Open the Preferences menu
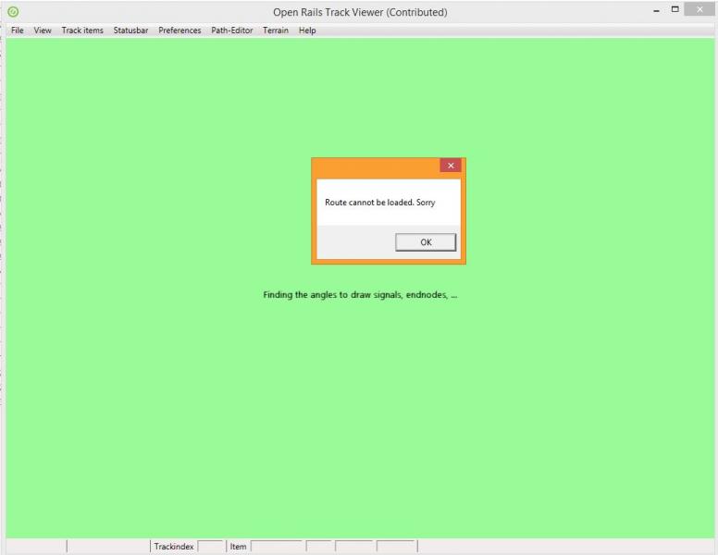Viewport: 718px width, 555px height. (179, 31)
